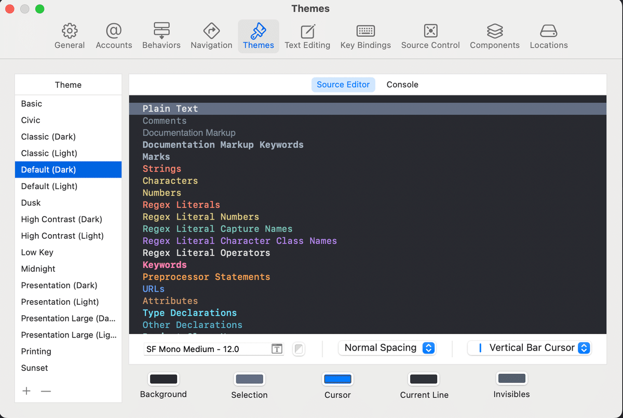Open the Normal Spacing dropdown
Viewport: 623px width, 418px height.
pos(387,348)
